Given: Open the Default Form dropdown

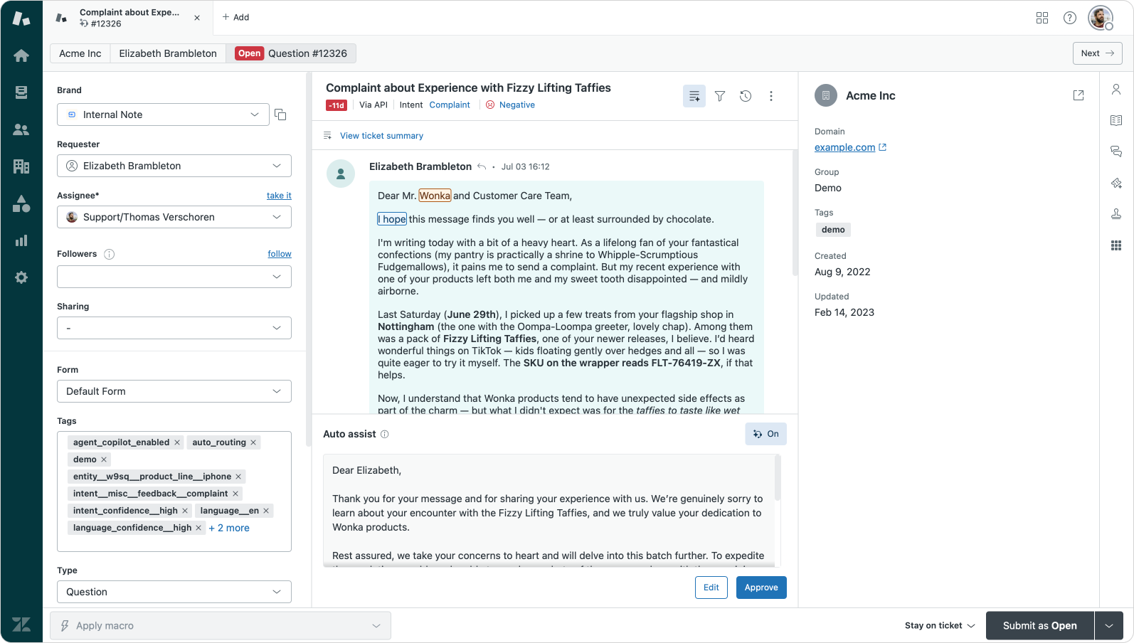Looking at the screenshot, I should (x=174, y=391).
